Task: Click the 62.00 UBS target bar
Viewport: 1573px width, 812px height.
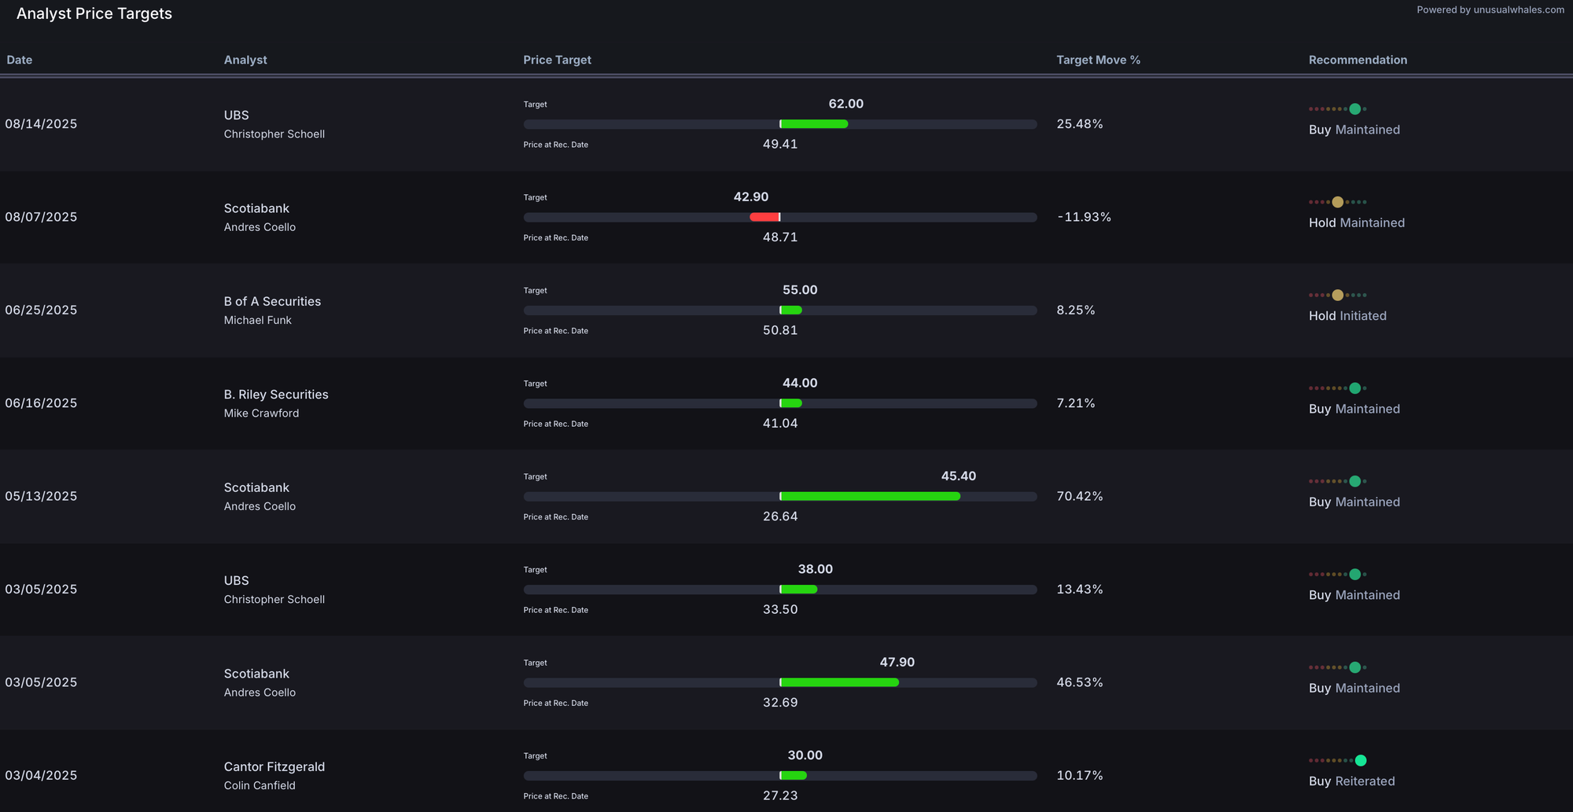Action: coord(814,124)
